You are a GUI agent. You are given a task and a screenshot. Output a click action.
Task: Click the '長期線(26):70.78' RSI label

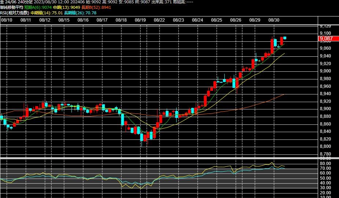[80, 13]
